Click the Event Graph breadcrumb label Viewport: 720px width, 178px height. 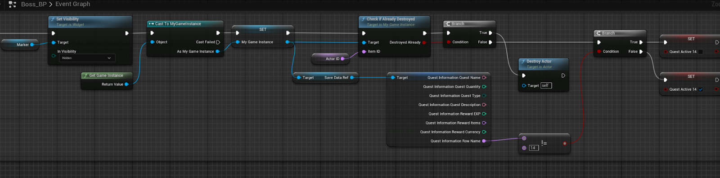pos(72,4)
